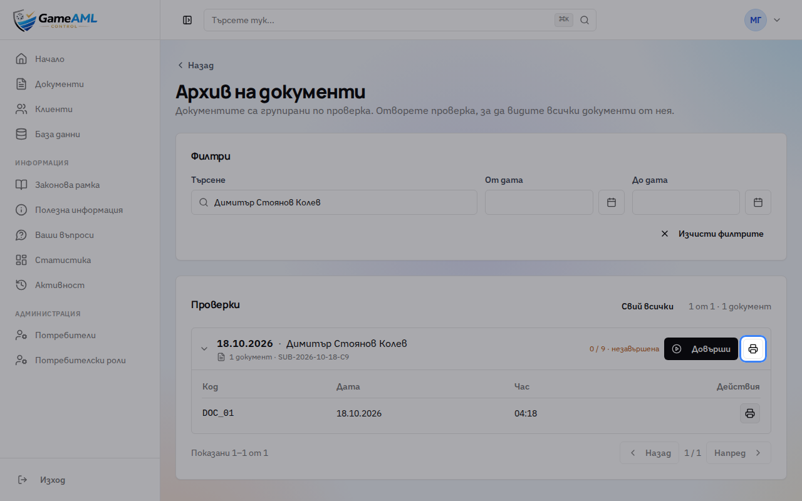Print document DOC_01
Viewport: 802px width, 501px height.
click(750, 413)
